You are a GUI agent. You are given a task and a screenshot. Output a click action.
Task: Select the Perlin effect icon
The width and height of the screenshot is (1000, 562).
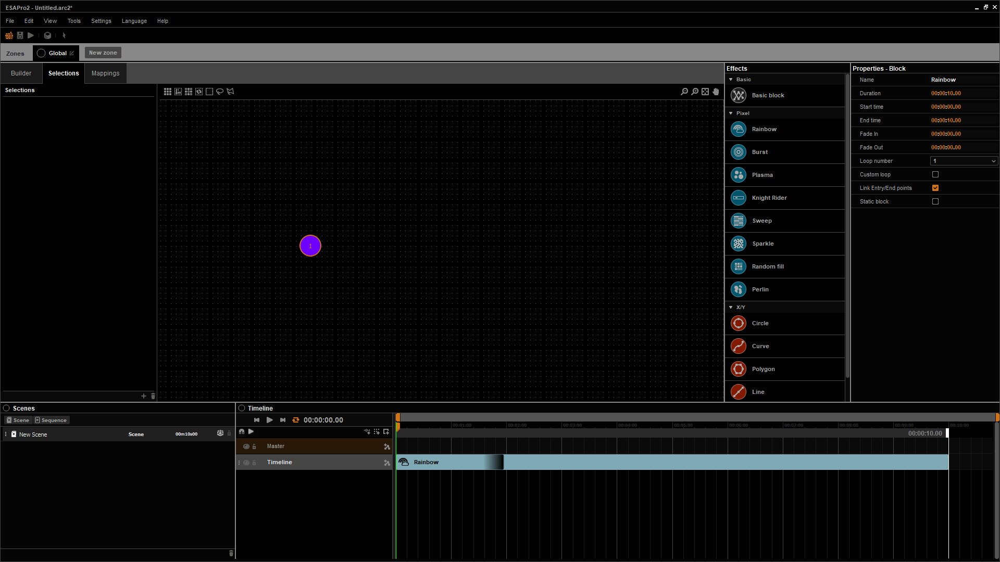point(739,289)
